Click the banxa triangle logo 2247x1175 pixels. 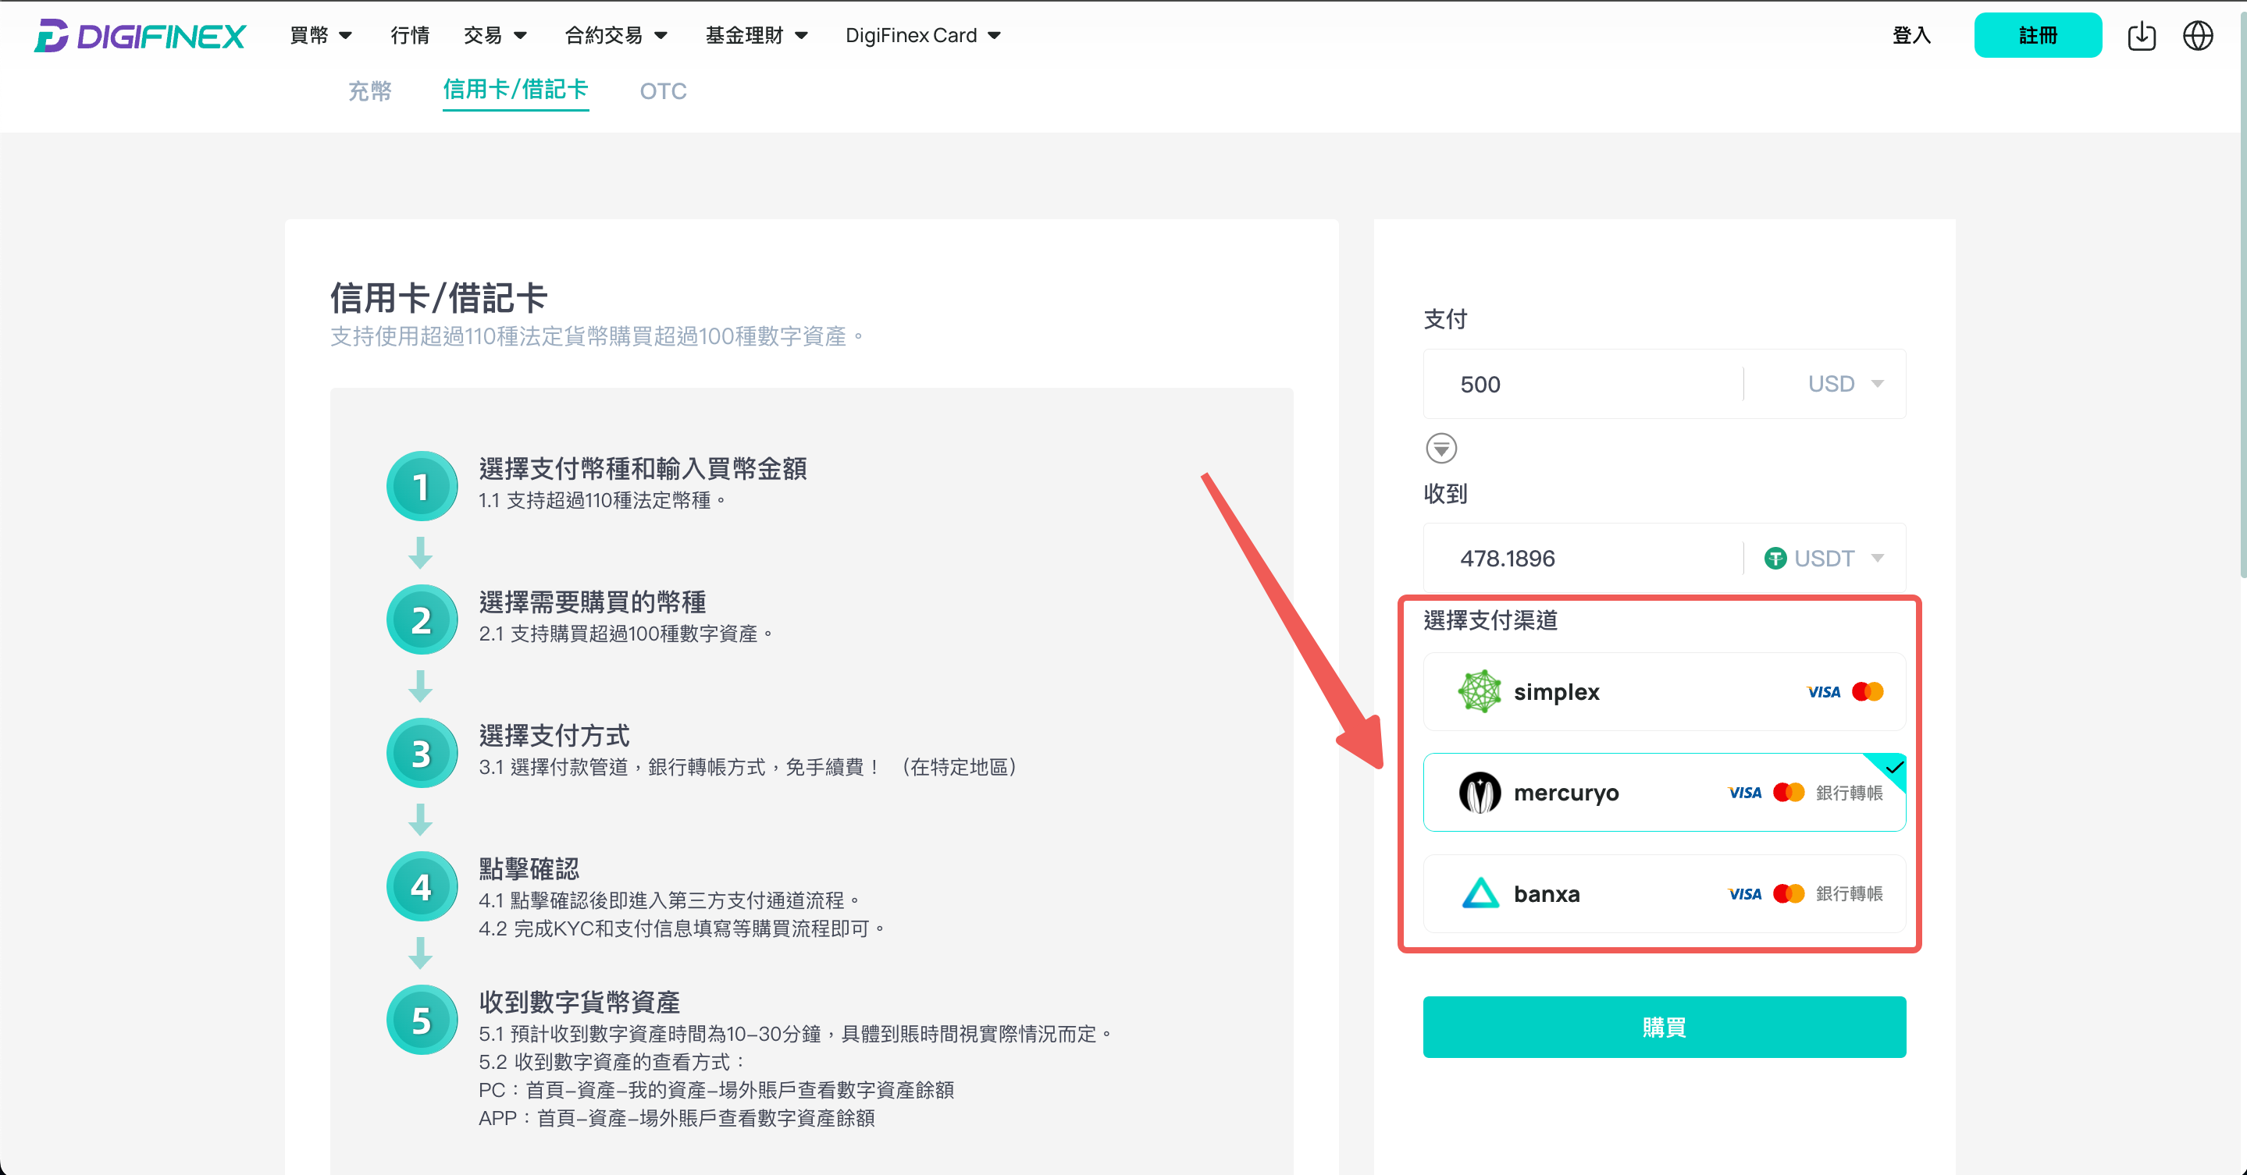point(1480,893)
